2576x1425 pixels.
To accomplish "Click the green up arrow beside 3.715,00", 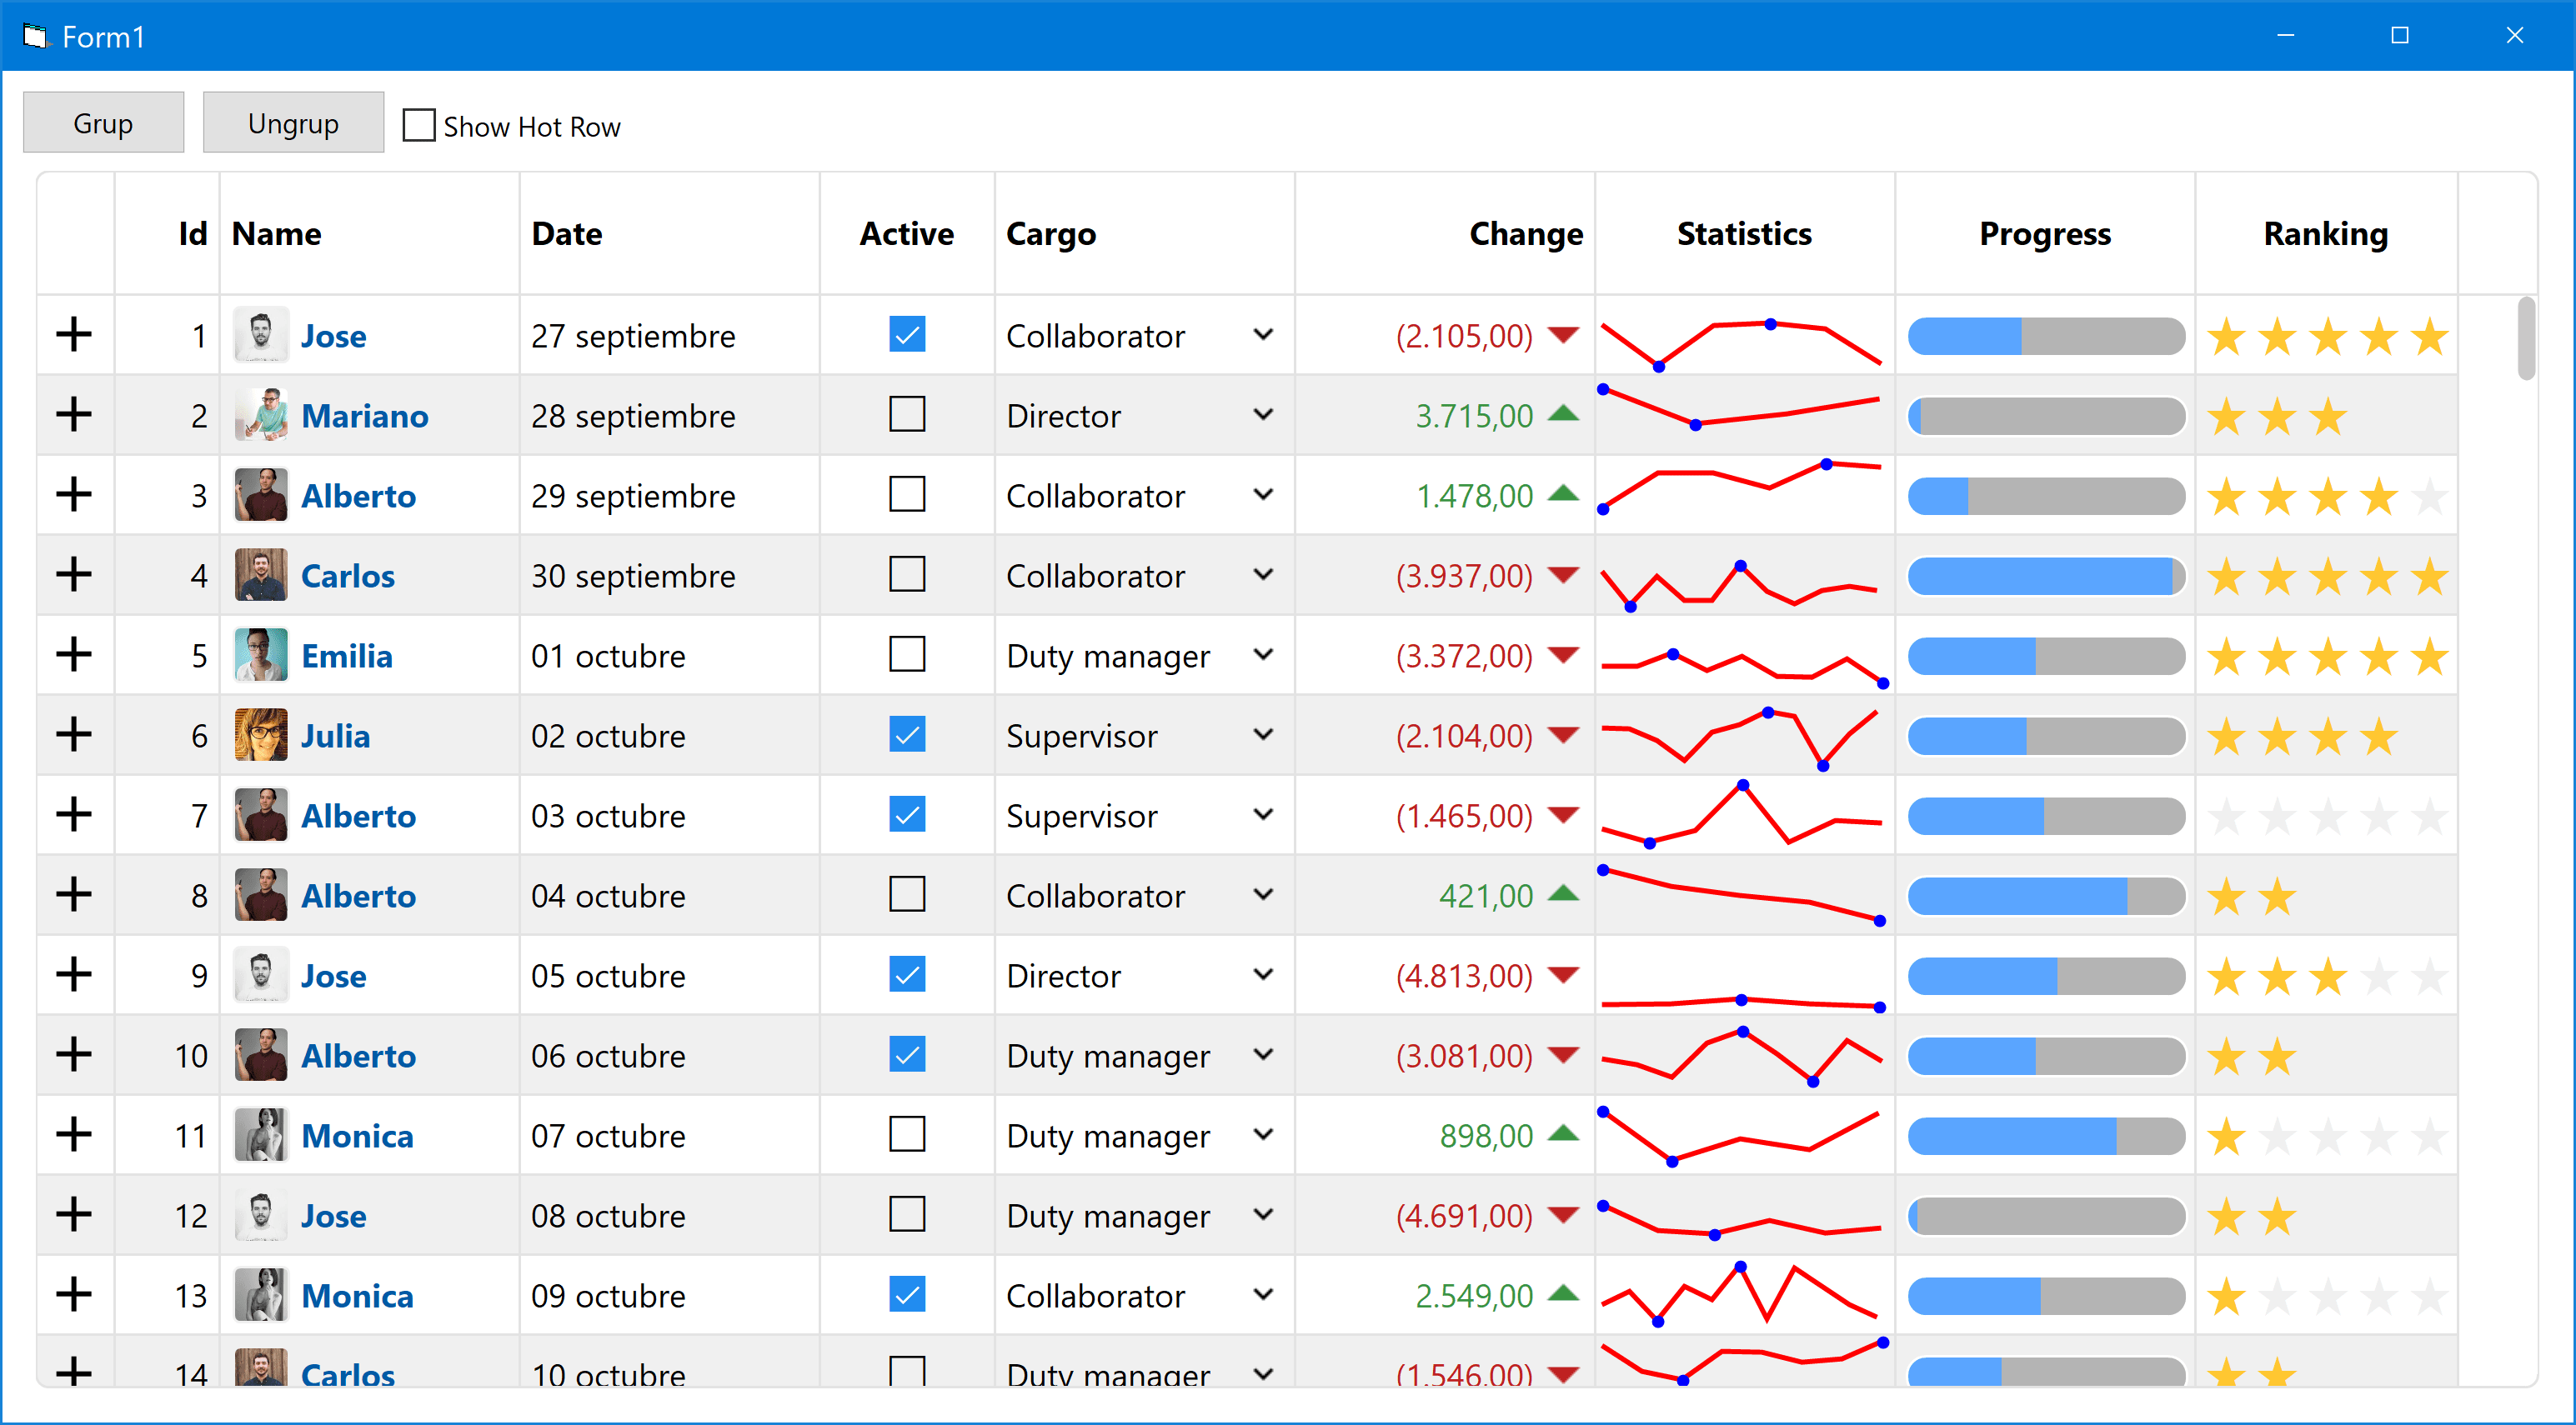I will (1563, 413).
